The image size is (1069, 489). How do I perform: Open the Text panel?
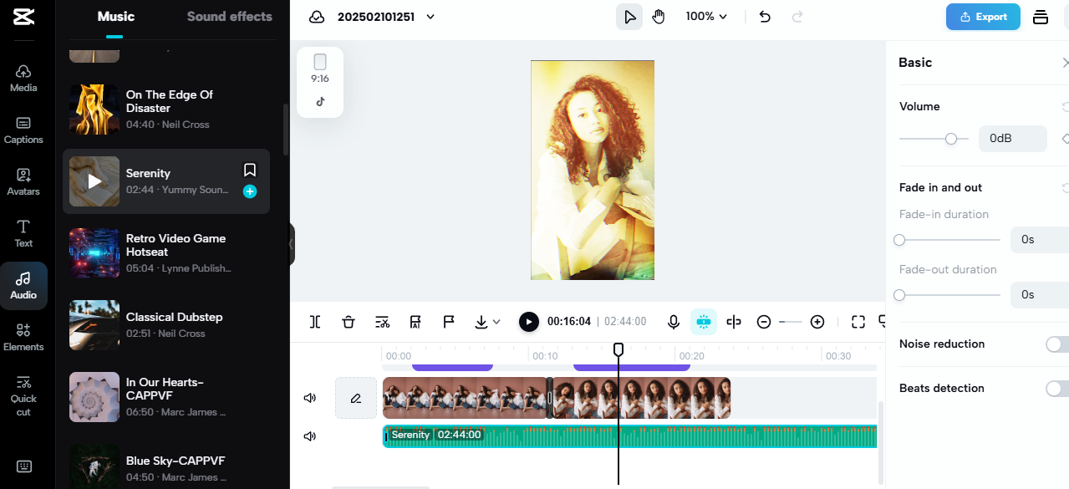click(23, 233)
